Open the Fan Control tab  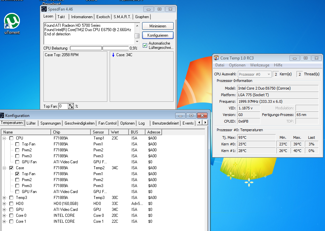pyautogui.click(x=107, y=123)
